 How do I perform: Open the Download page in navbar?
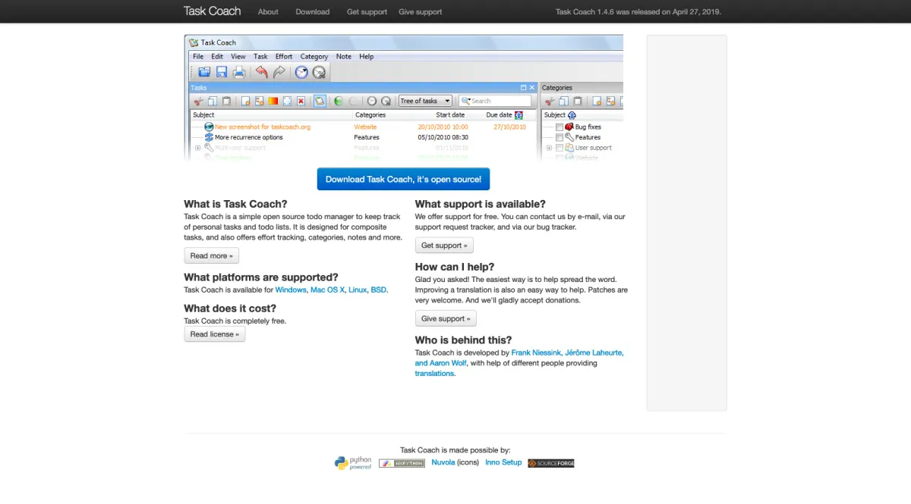click(x=313, y=11)
